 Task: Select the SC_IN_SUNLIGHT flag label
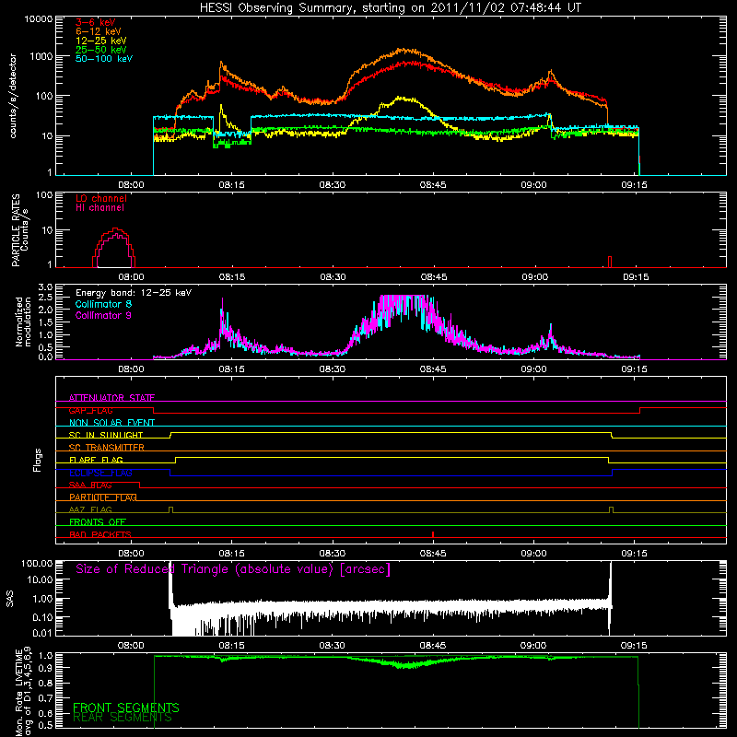pyautogui.click(x=106, y=435)
